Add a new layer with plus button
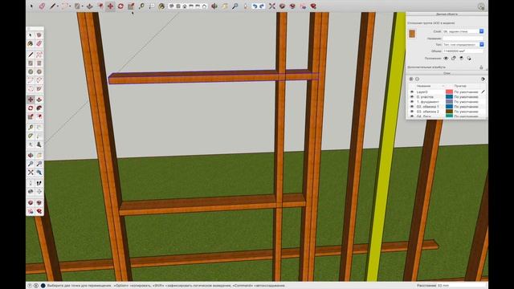The height and width of the screenshot is (289, 514). (411, 79)
